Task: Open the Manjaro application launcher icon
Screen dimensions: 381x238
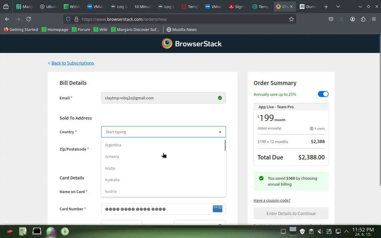Action: 10,231
